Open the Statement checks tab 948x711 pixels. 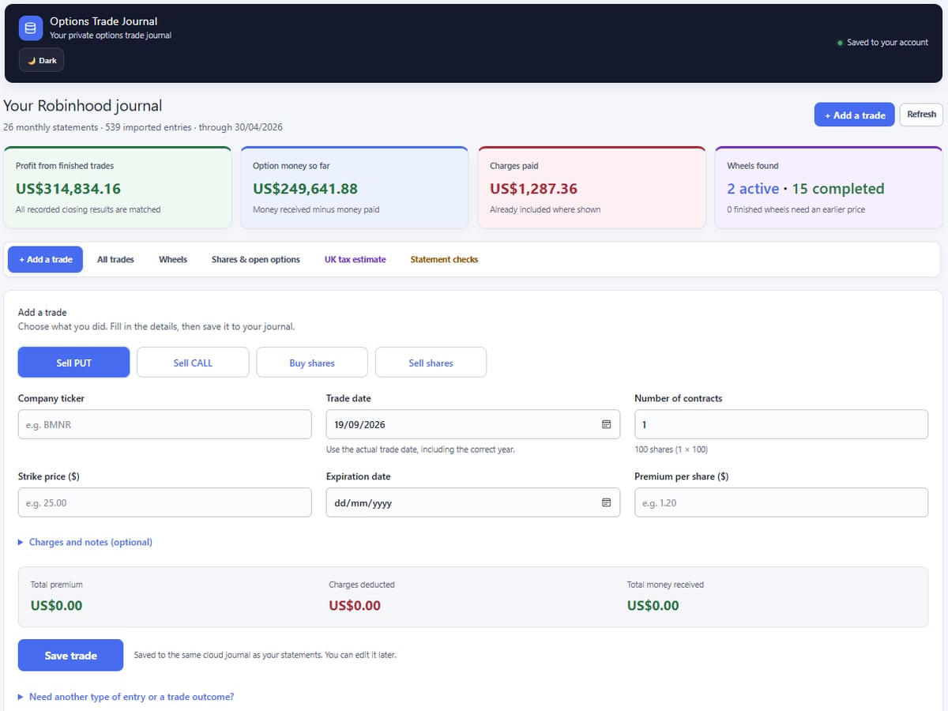click(444, 259)
